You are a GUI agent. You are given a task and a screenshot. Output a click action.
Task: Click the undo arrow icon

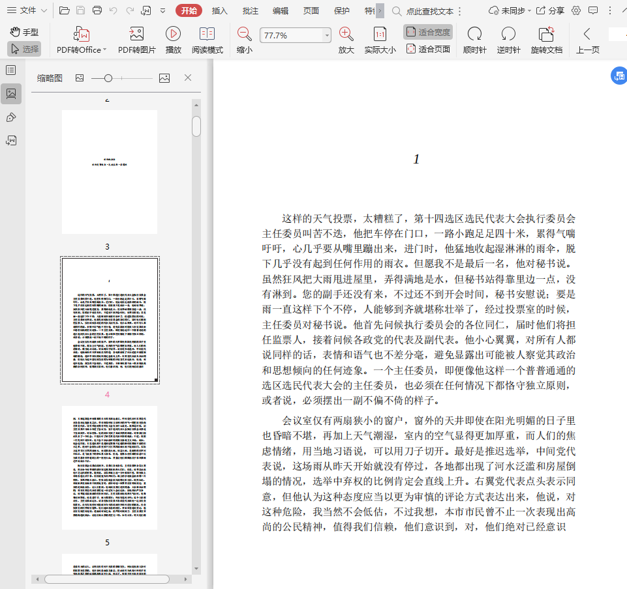tap(114, 11)
